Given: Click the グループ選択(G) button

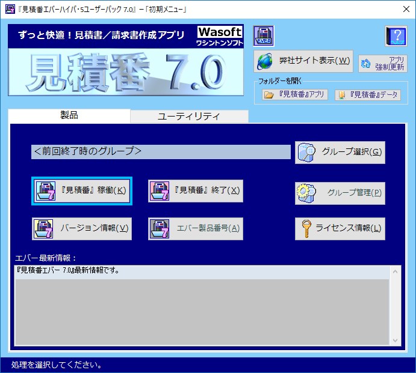Looking at the screenshot, I should click(340, 152).
